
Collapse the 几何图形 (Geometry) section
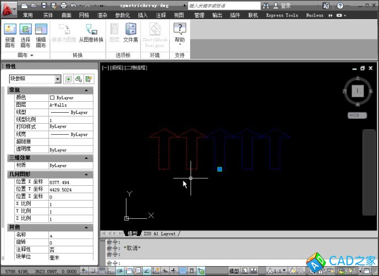(86, 174)
